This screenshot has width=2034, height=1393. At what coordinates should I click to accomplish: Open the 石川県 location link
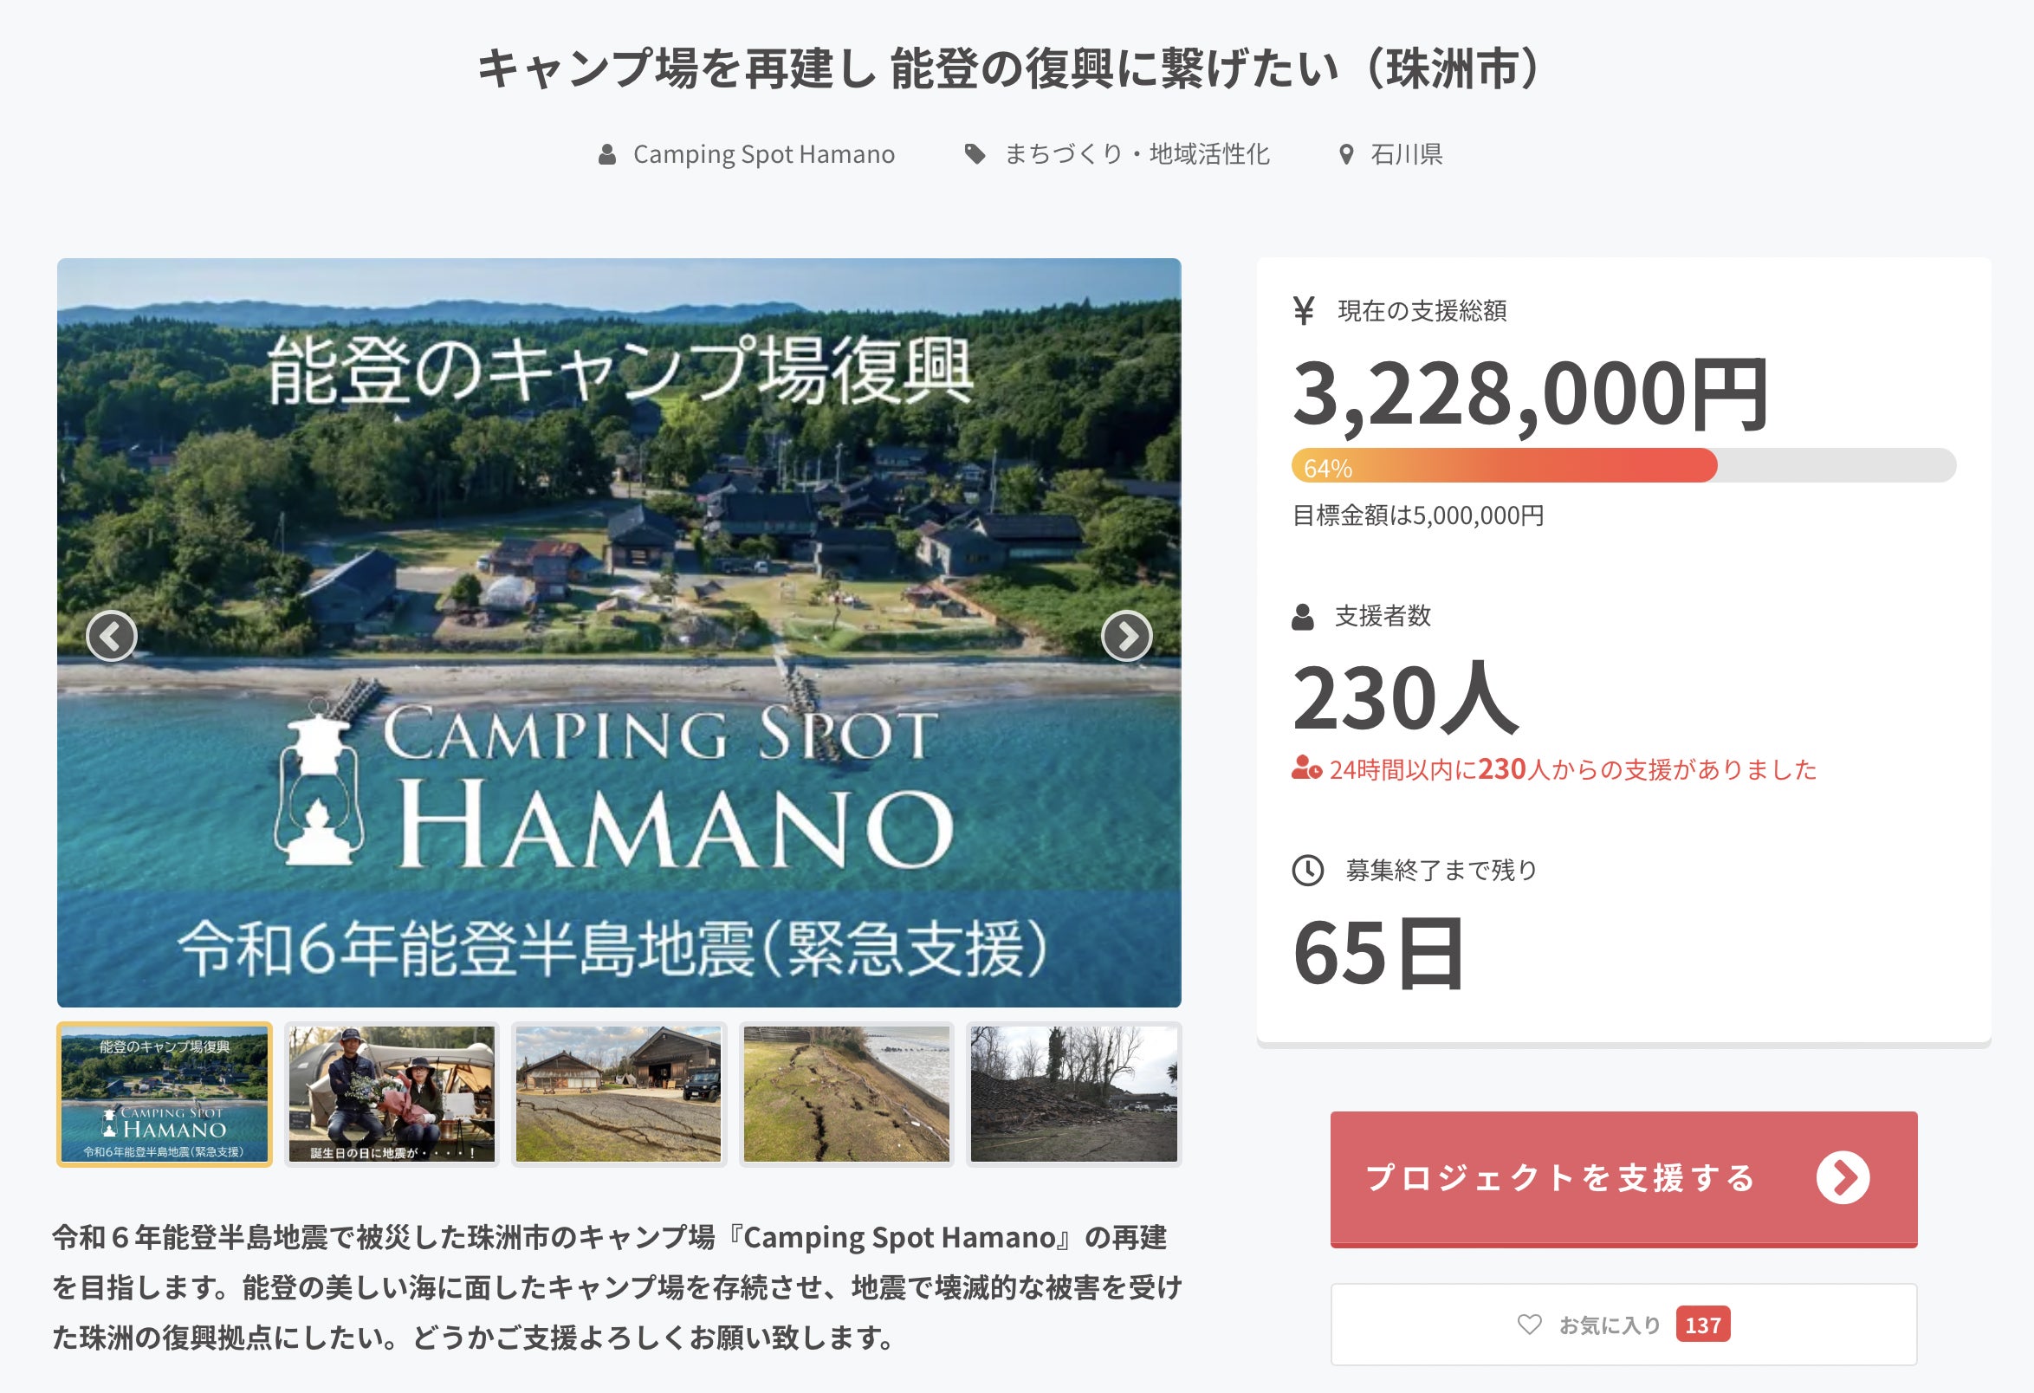tap(1407, 155)
